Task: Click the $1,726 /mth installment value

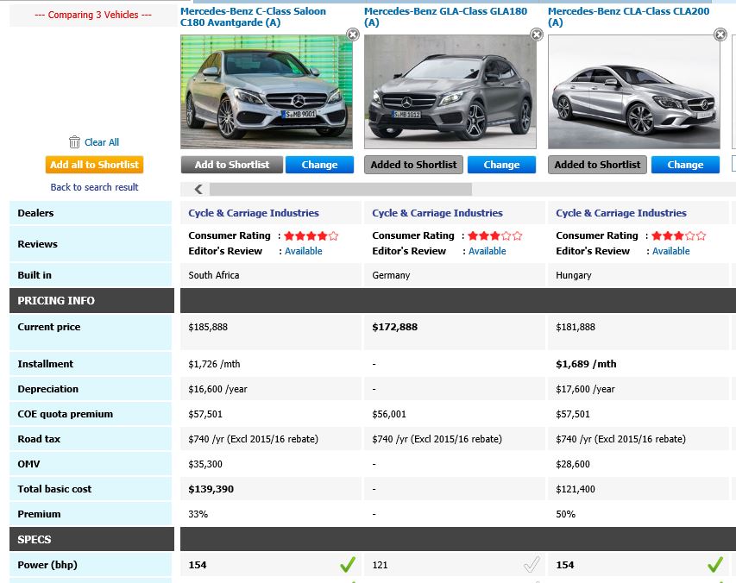Action: pos(214,364)
